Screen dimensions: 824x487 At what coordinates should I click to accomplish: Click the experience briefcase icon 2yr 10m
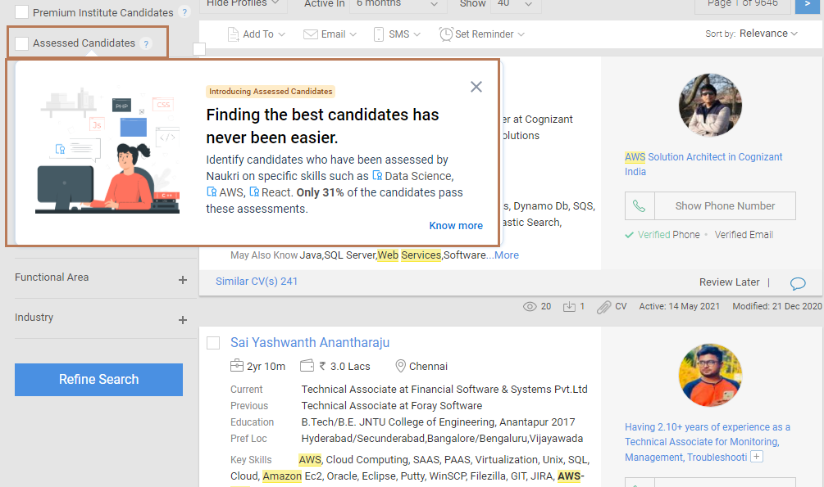pos(237,365)
